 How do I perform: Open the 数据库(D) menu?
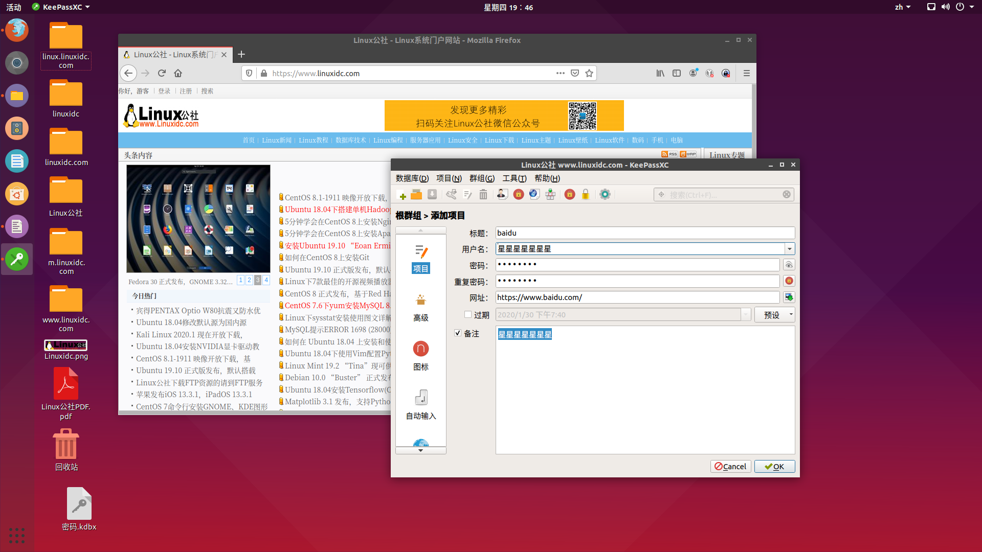[412, 178]
